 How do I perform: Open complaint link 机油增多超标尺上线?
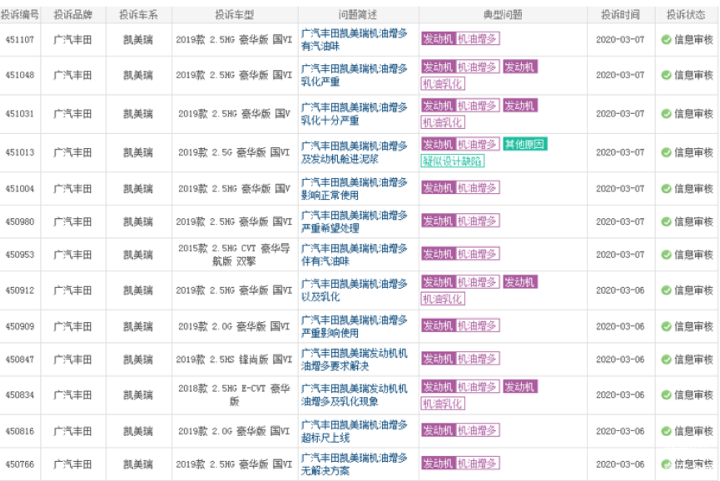coord(354,431)
